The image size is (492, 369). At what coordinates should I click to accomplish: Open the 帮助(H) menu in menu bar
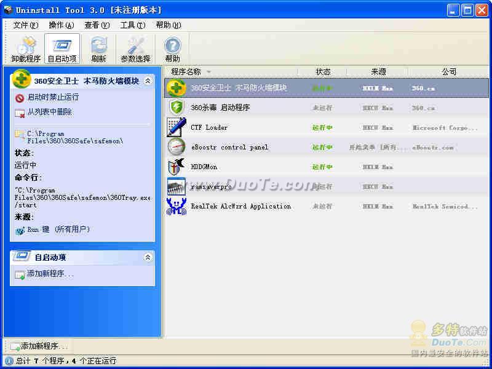coord(168,25)
